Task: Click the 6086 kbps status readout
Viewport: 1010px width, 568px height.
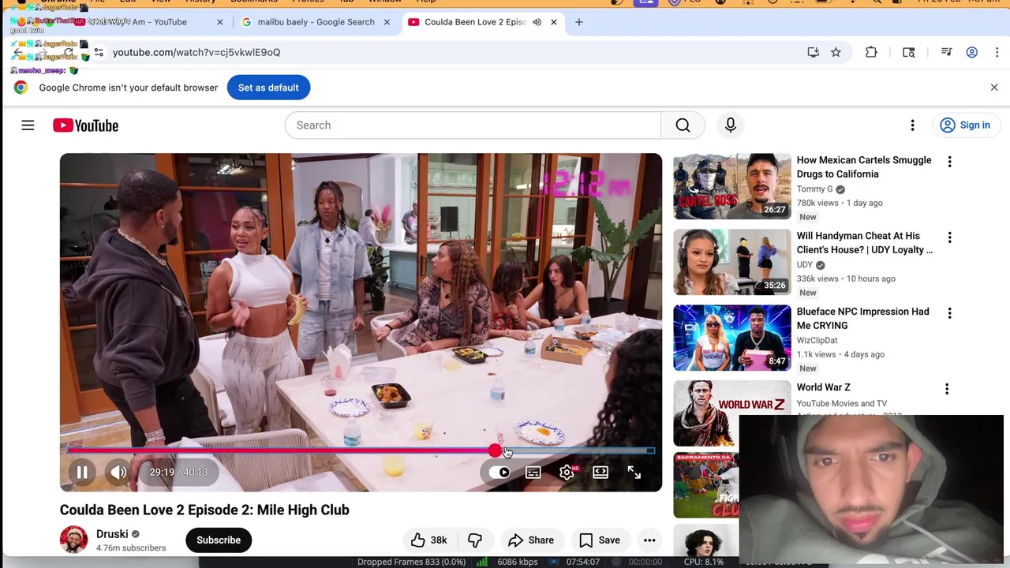Action: tap(518, 562)
